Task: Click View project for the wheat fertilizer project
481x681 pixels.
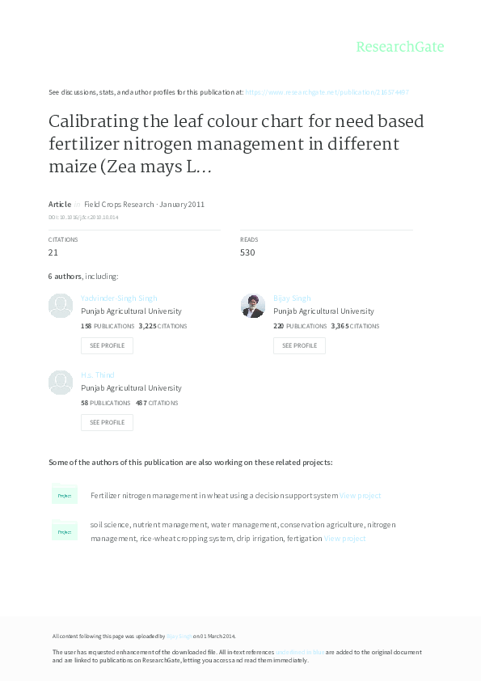Action: pos(359,494)
